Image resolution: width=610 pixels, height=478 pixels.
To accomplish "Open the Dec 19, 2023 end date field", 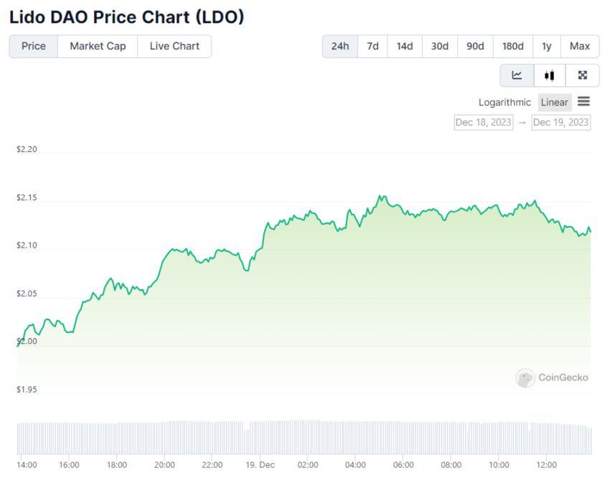I will tap(560, 122).
